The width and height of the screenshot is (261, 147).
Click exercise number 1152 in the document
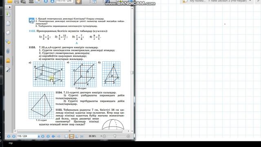pyautogui.click(x=32, y=31)
